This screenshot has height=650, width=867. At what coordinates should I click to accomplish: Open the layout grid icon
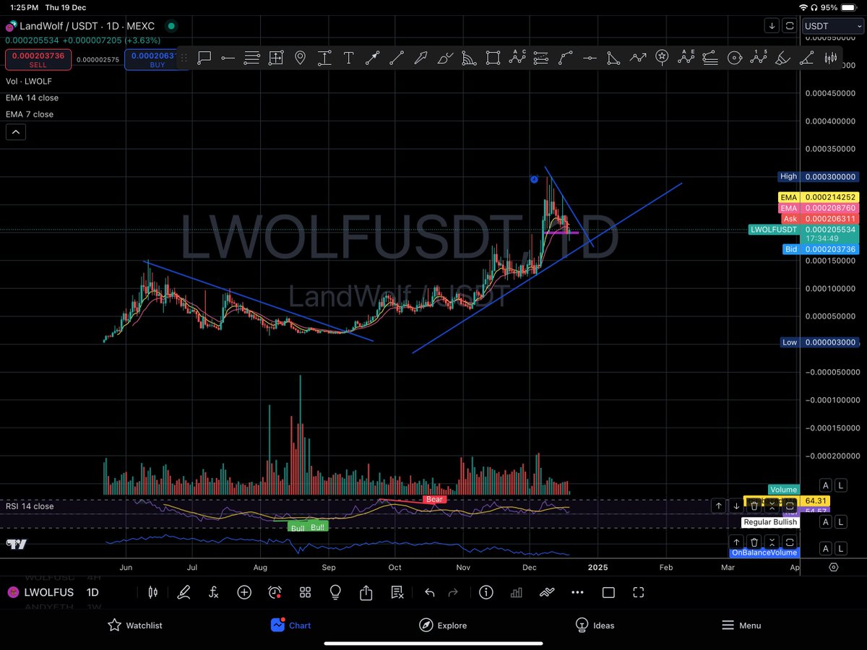click(305, 592)
